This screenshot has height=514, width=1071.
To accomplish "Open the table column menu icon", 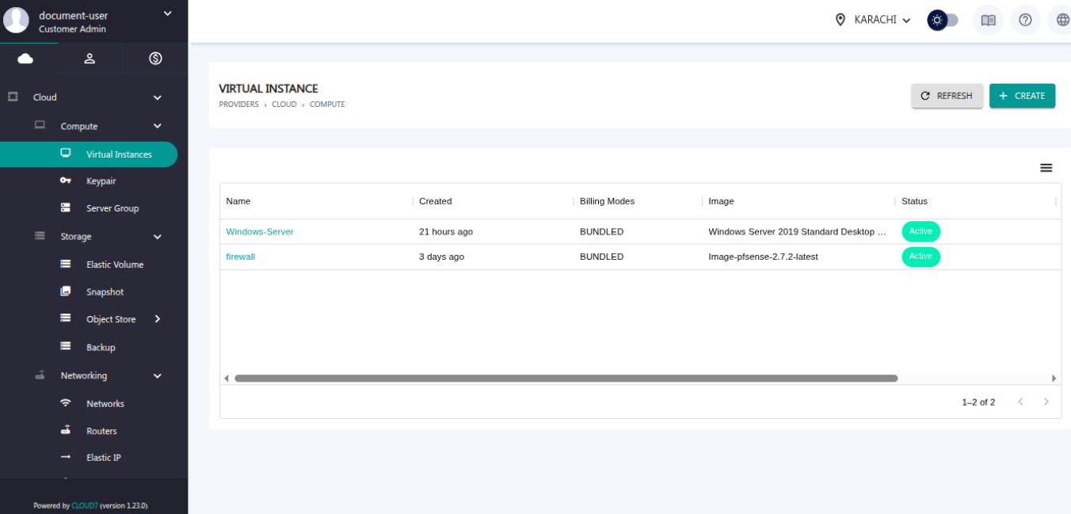I will [x=1046, y=168].
